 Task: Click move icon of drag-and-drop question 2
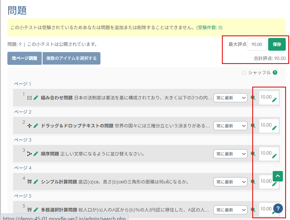coord(29,126)
